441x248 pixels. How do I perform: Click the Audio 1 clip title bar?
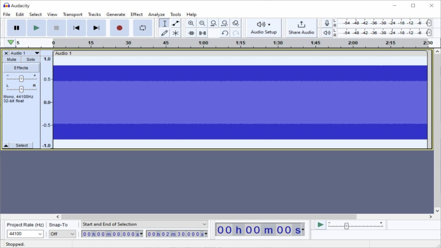coord(240,53)
